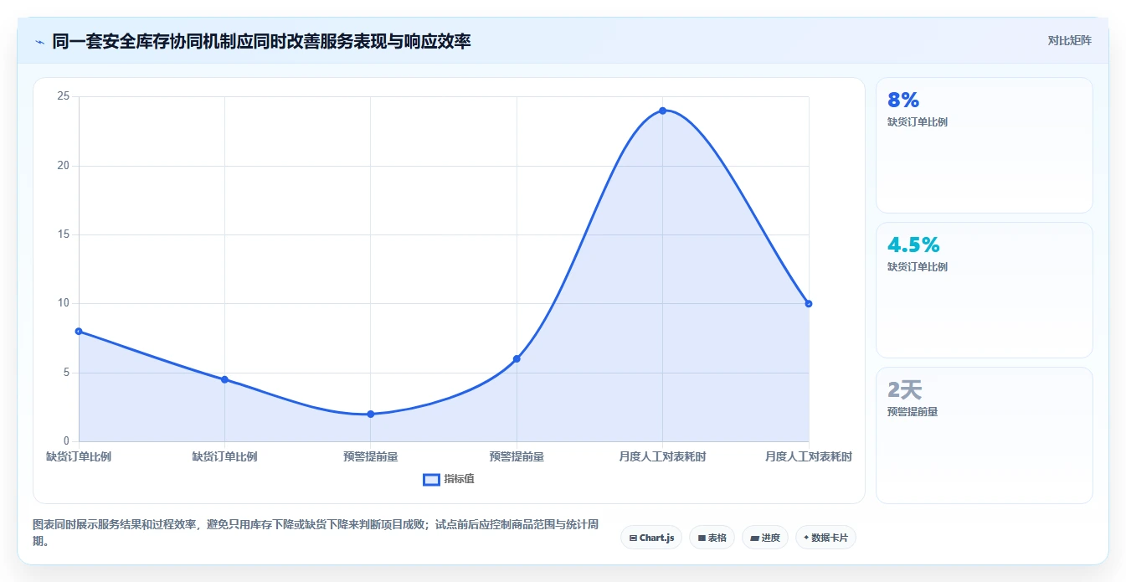Click the data point at value 2

[370, 414]
